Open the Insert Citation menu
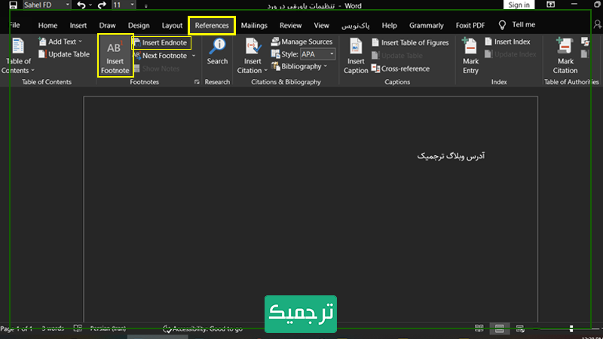This screenshot has height=339, width=603. coord(253,56)
